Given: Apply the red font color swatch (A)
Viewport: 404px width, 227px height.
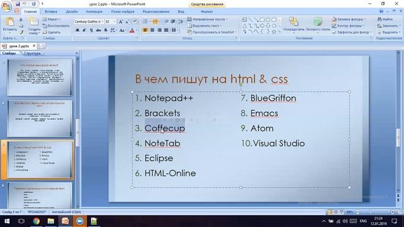Looking at the screenshot, I should click(132, 30).
